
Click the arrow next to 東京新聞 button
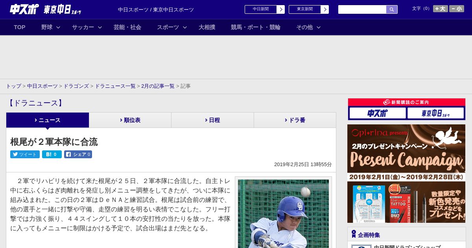click(x=324, y=9)
